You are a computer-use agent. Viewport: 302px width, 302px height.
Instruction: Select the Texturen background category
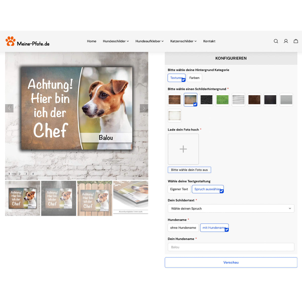pos(177,78)
